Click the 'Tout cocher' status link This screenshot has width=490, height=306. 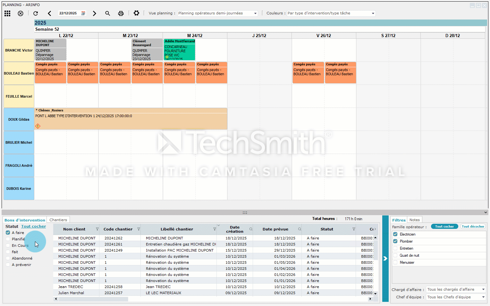pyautogui.click(x=34, y=226)
